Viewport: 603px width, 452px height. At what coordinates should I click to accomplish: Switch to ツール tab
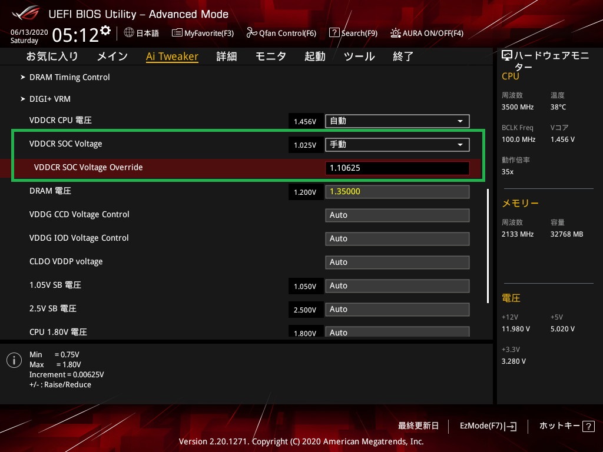pyautogui.click(x=359, y=56)
